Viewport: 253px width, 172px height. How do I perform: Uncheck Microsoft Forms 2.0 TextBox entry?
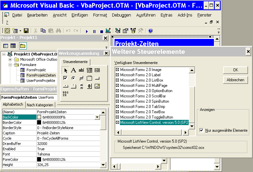[x=117, y=112]
